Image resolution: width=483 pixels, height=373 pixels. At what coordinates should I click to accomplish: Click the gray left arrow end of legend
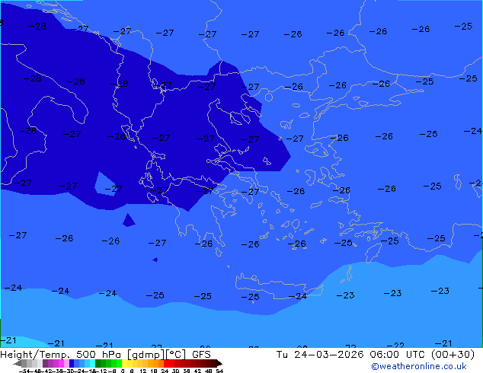pyautogui.click(x=17, y=364)
